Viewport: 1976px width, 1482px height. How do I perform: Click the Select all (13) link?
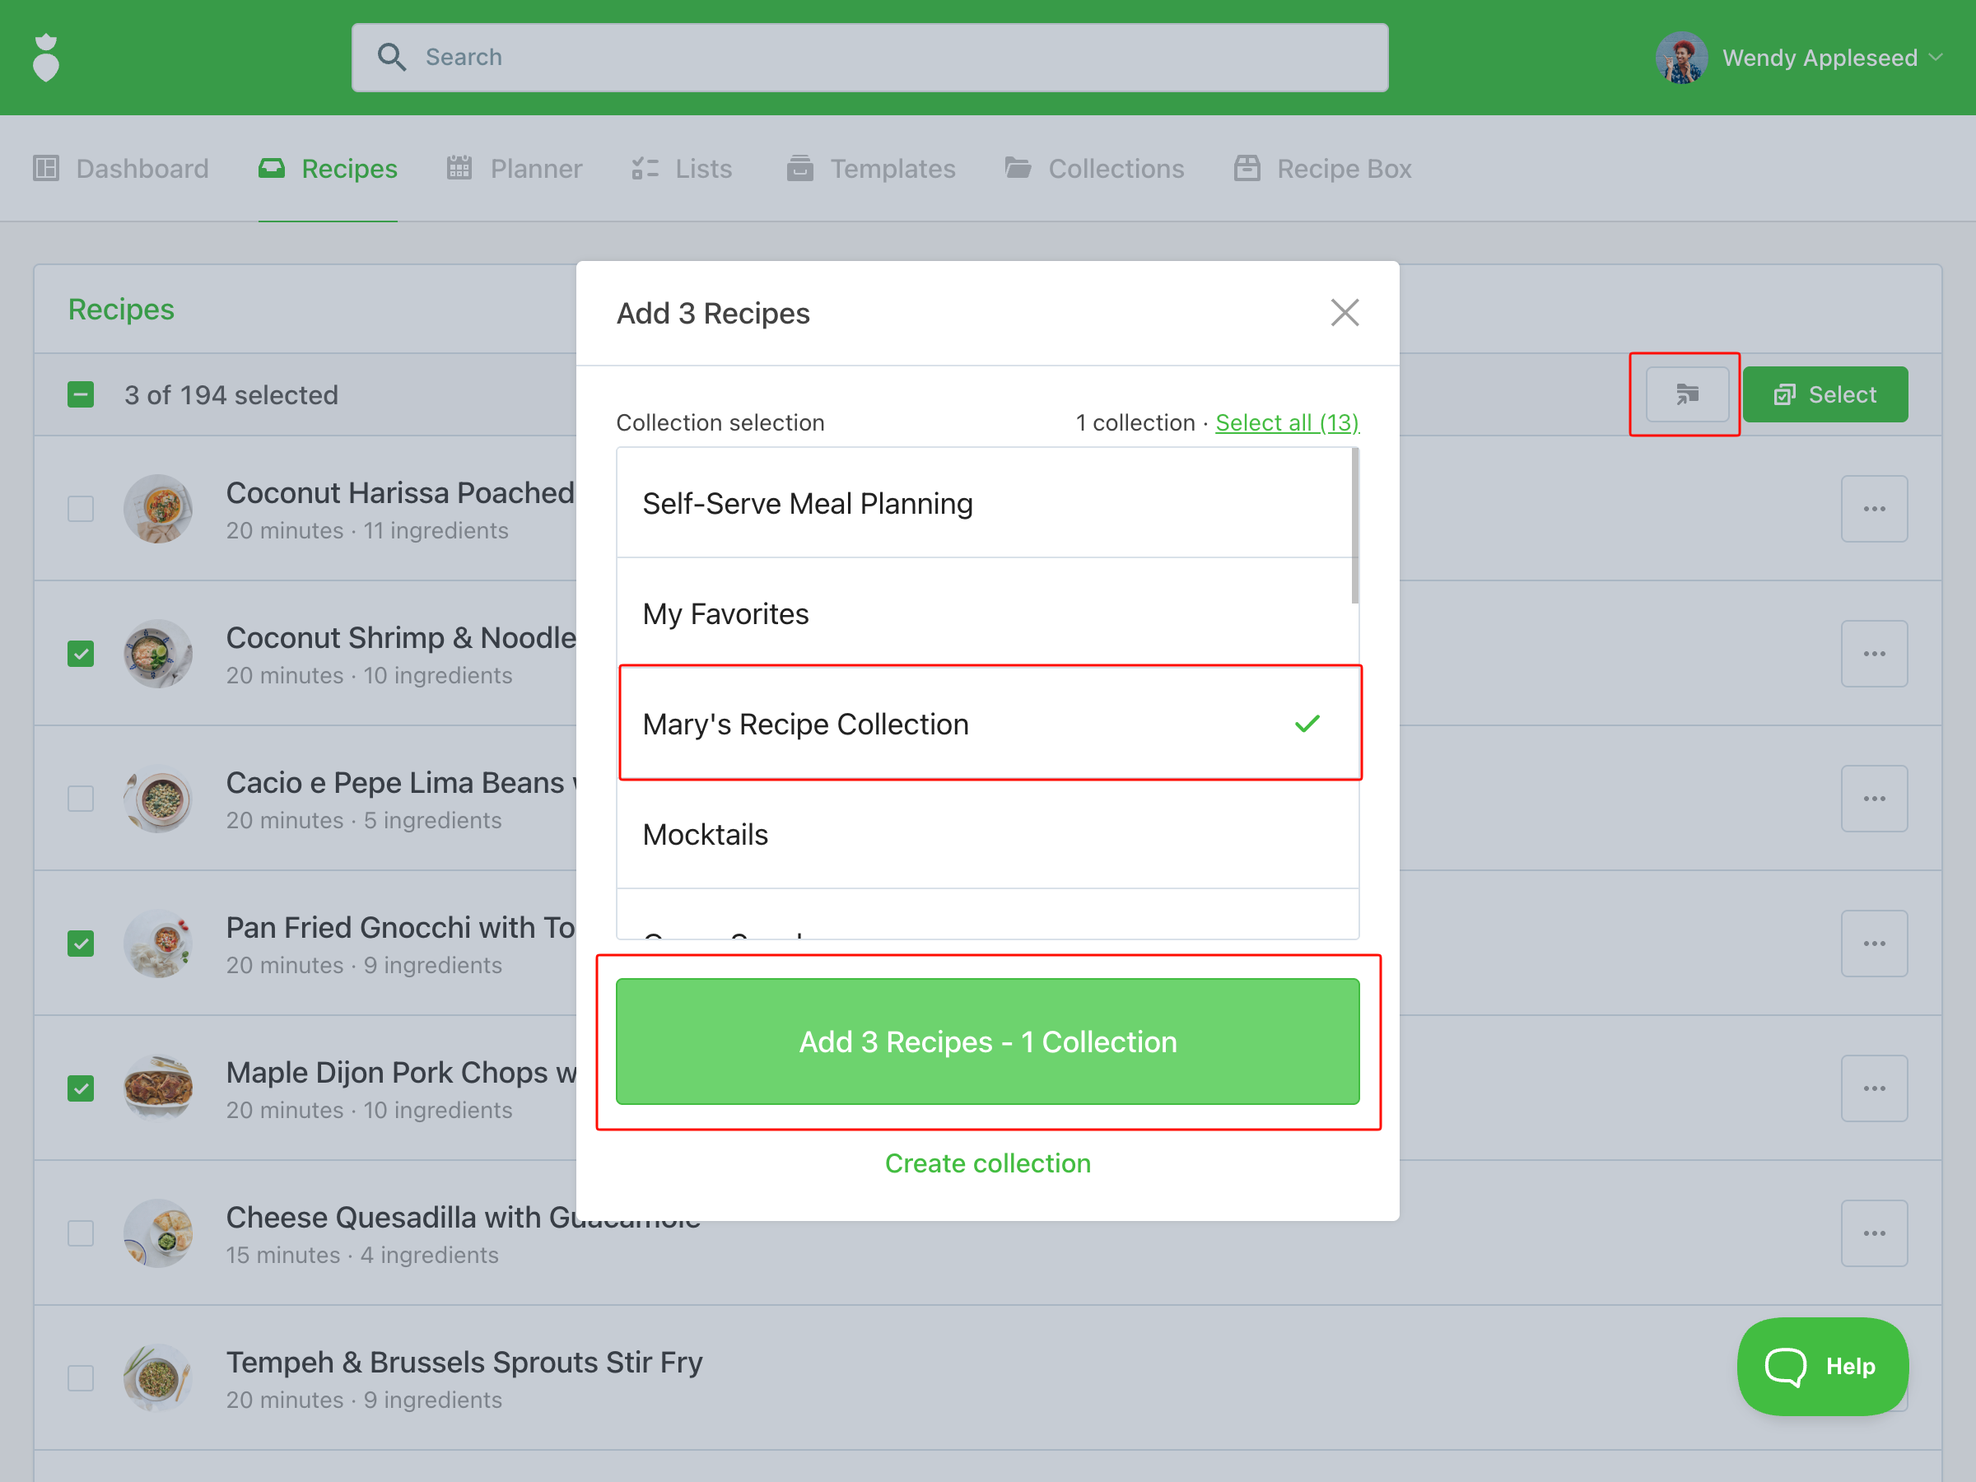coord(1286,422)
